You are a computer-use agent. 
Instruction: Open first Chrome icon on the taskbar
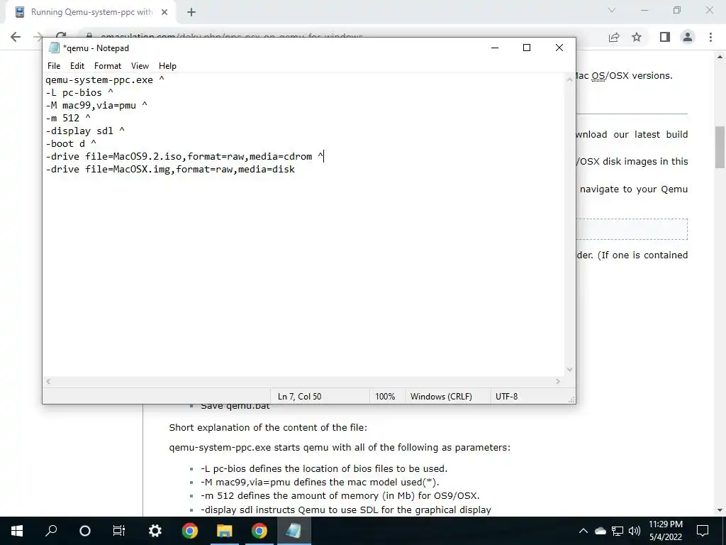pyautogui.click(x=189, y=531)
